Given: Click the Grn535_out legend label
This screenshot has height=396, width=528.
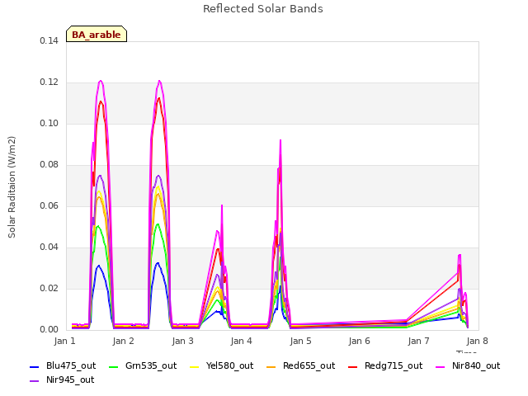Looking at the screenshot, I should point(151,365).
